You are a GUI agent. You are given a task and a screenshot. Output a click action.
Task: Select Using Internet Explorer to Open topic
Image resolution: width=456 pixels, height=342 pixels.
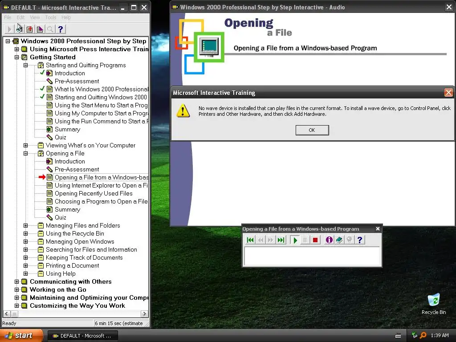click(101, 185)
